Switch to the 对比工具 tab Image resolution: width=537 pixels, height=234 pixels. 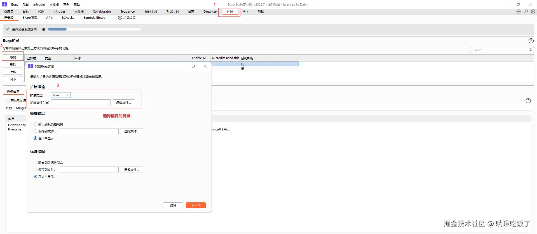click(173, 11)
